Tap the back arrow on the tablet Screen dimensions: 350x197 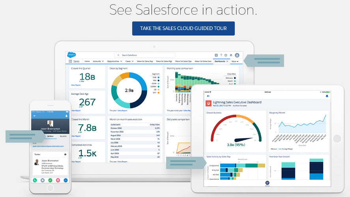pos(208,96)
